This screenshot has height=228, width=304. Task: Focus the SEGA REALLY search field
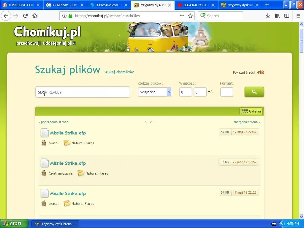pos(83,92)
